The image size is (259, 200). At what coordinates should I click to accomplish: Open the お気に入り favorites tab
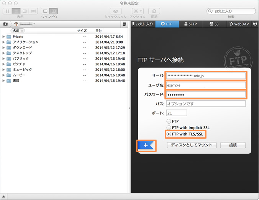tap(143, 24)
